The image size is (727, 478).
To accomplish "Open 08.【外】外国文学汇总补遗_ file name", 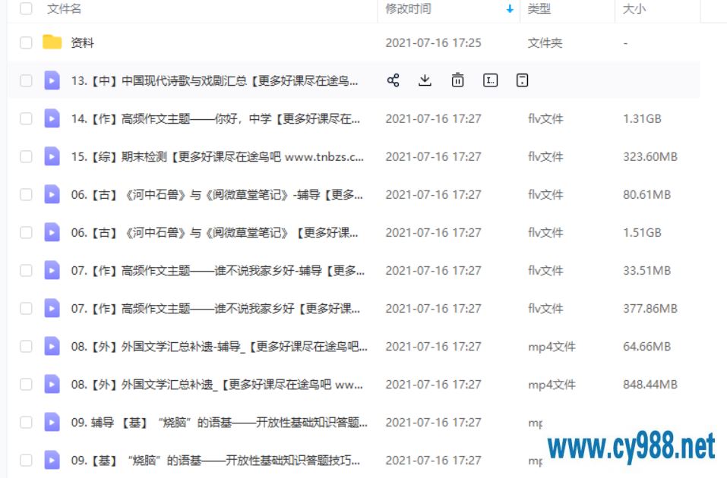I will tap(217, 385).
